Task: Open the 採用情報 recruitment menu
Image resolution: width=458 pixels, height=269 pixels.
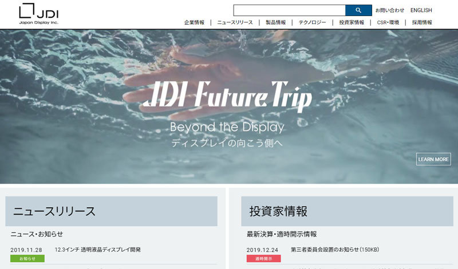Action: 422,22
